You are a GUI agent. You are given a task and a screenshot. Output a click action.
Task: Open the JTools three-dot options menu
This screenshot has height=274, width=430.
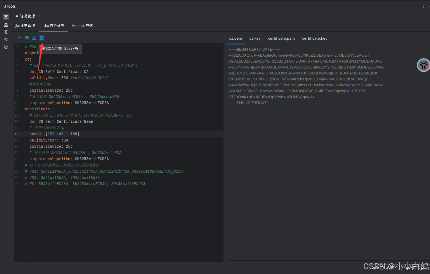(x=424, y=6)
